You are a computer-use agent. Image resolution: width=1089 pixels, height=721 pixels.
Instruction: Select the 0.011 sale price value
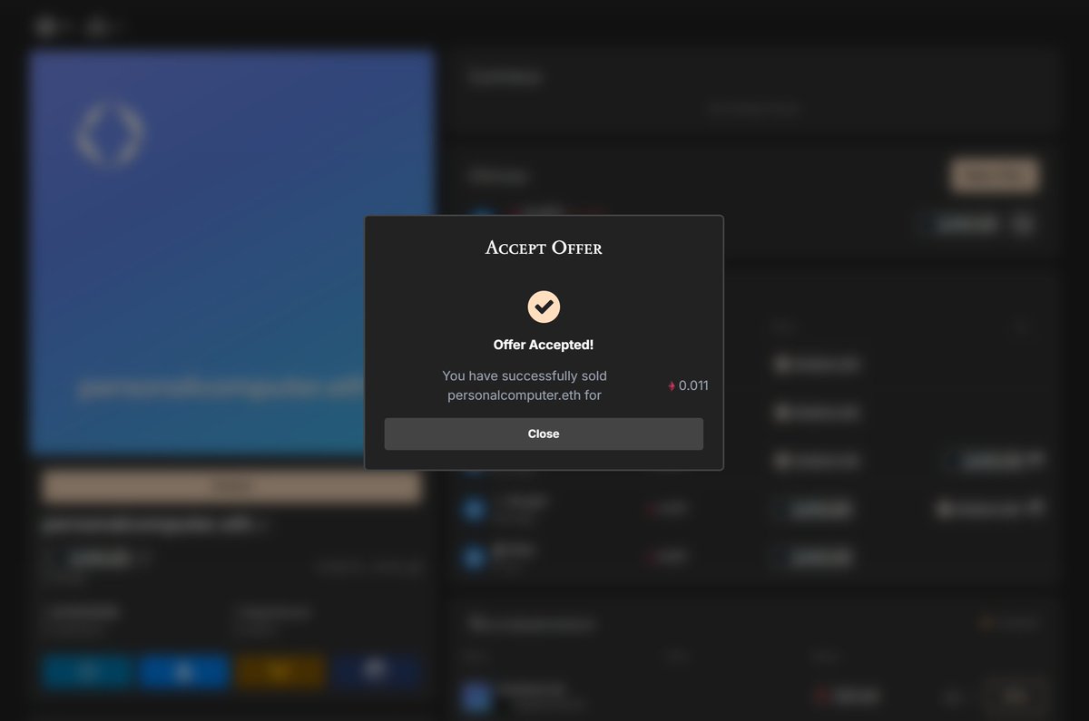tap(693, 385)
